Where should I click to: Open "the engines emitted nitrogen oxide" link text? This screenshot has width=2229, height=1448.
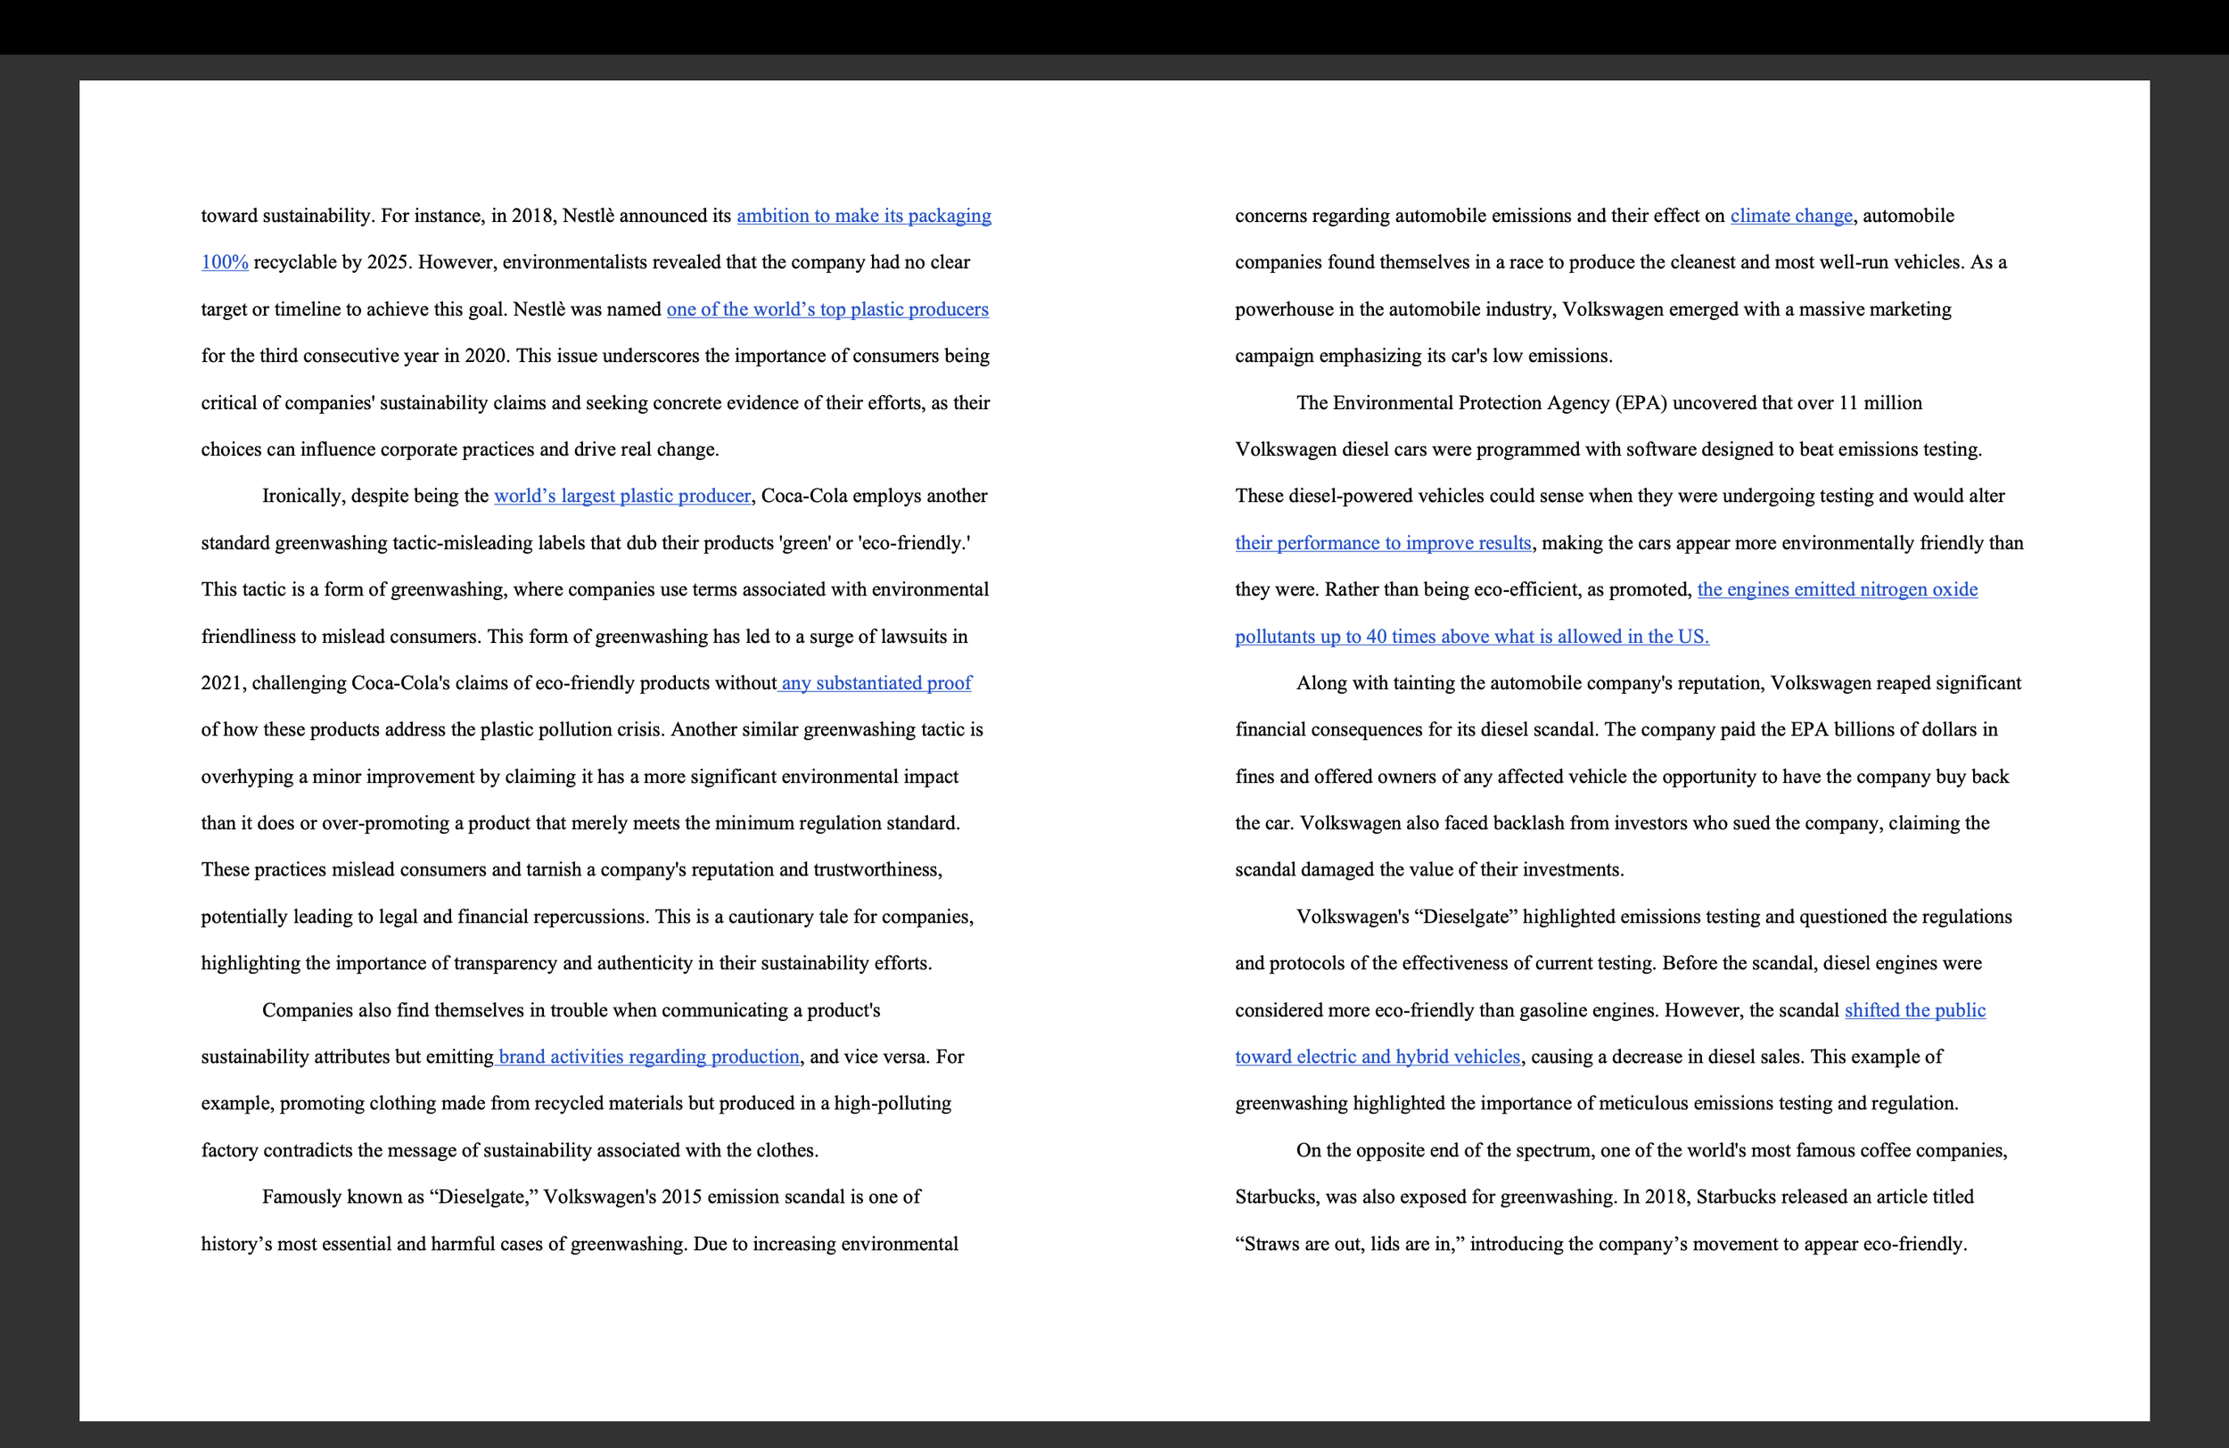1837,589
